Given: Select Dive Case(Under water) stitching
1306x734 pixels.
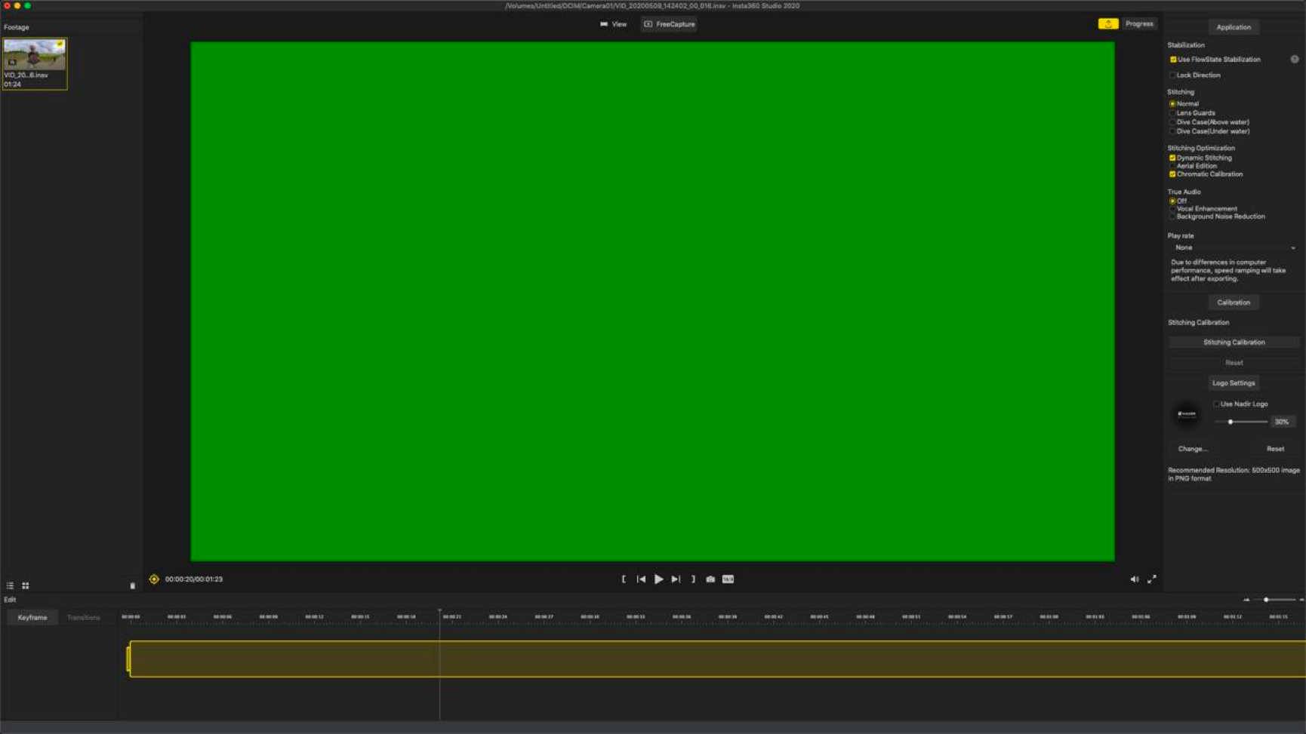Looking at the screenshot, I should click(x=1172, y=131).
